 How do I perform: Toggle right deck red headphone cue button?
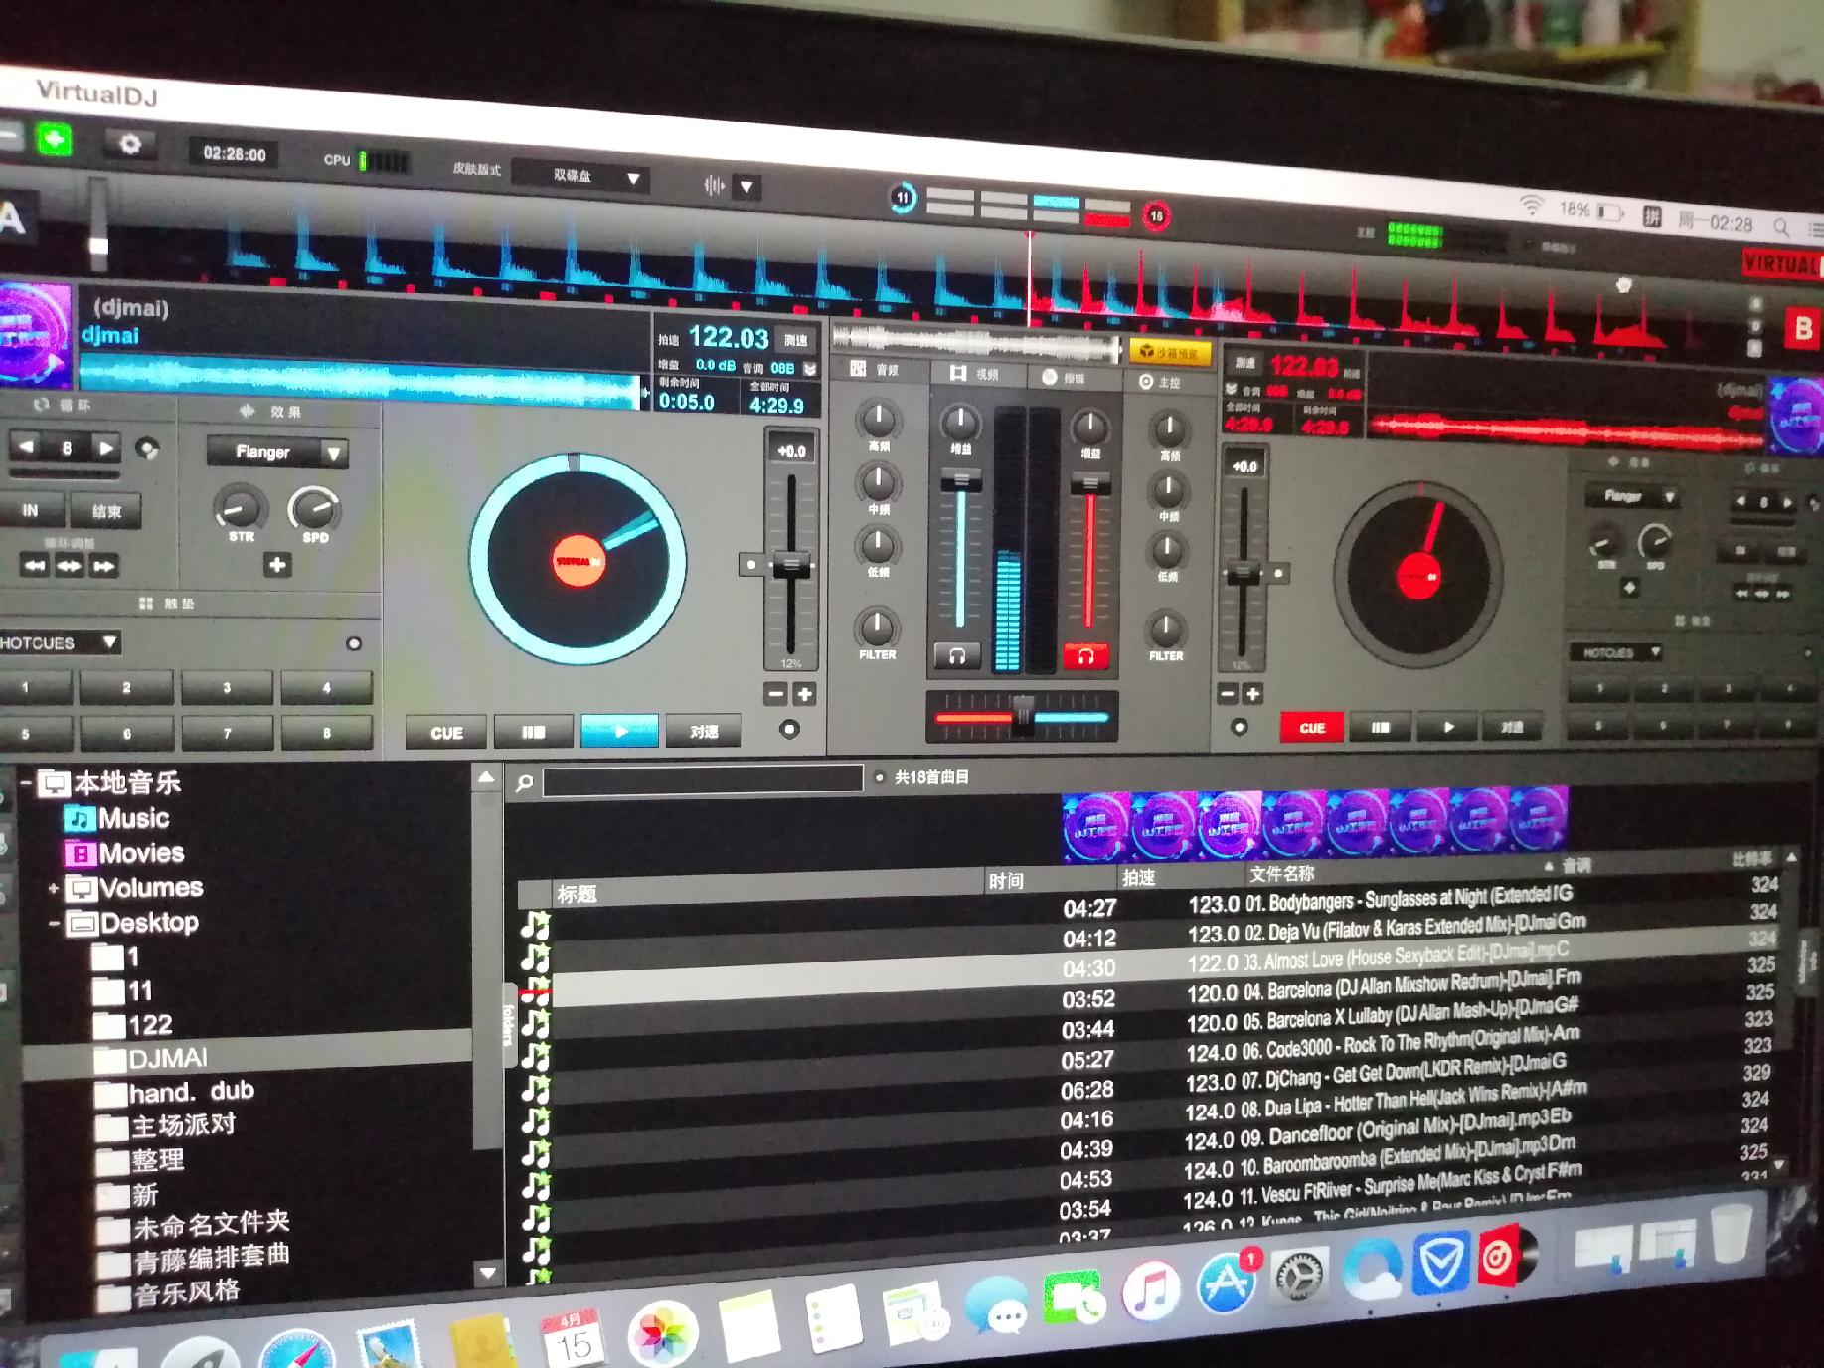pyautogui.click(x=1085, y=656)
